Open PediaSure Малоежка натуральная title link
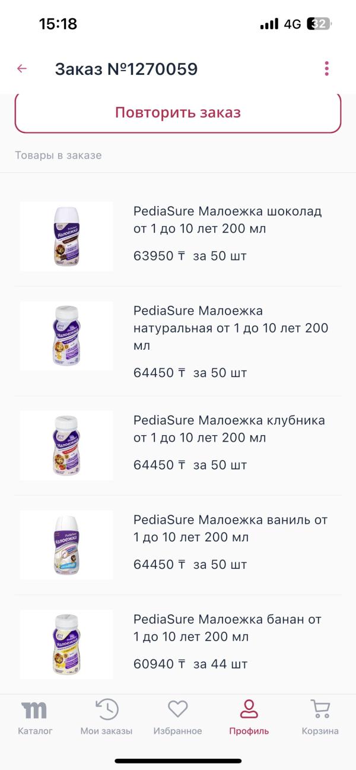Image resolution: width=356 pixels, height=770 pixels. point(230,328)
